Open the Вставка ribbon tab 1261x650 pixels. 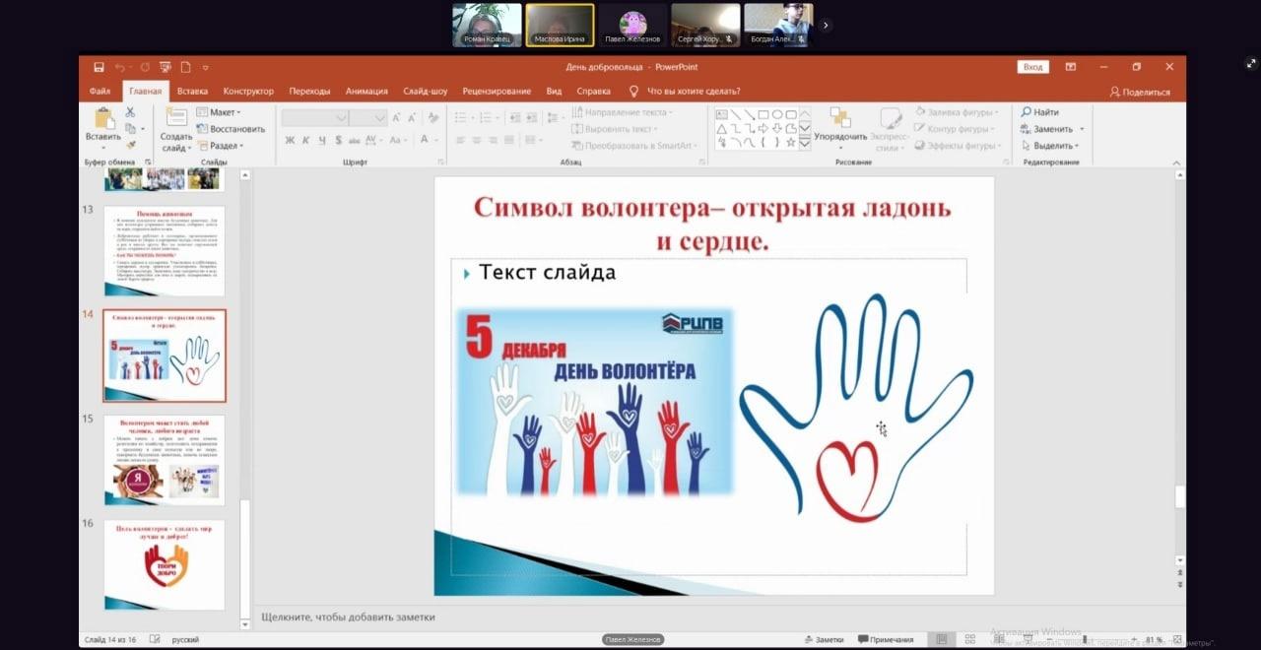point(192,92)
